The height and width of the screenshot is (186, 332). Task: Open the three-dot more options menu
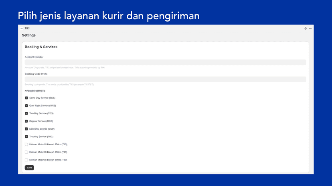point(310,28)
